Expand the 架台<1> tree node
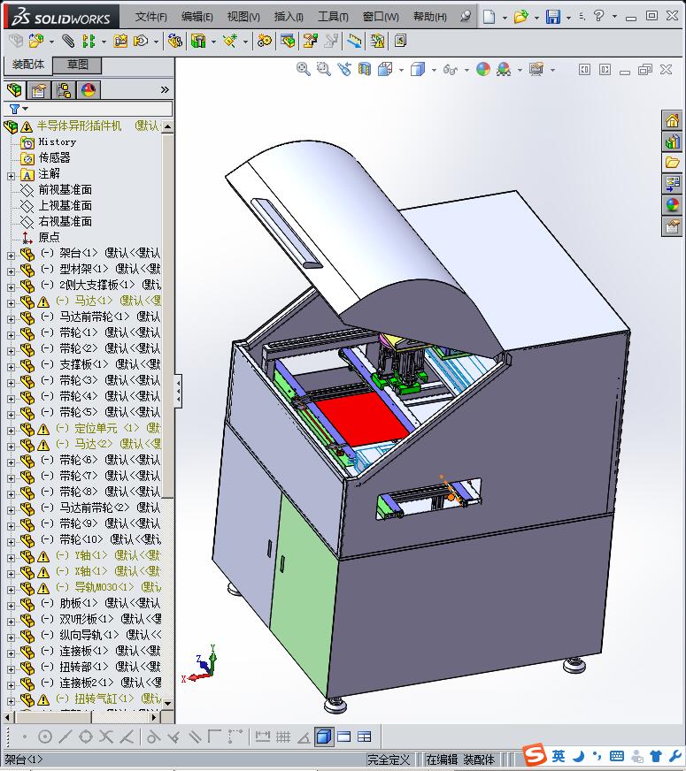This screenshot has height=771, width=686. tap(11, 256)
